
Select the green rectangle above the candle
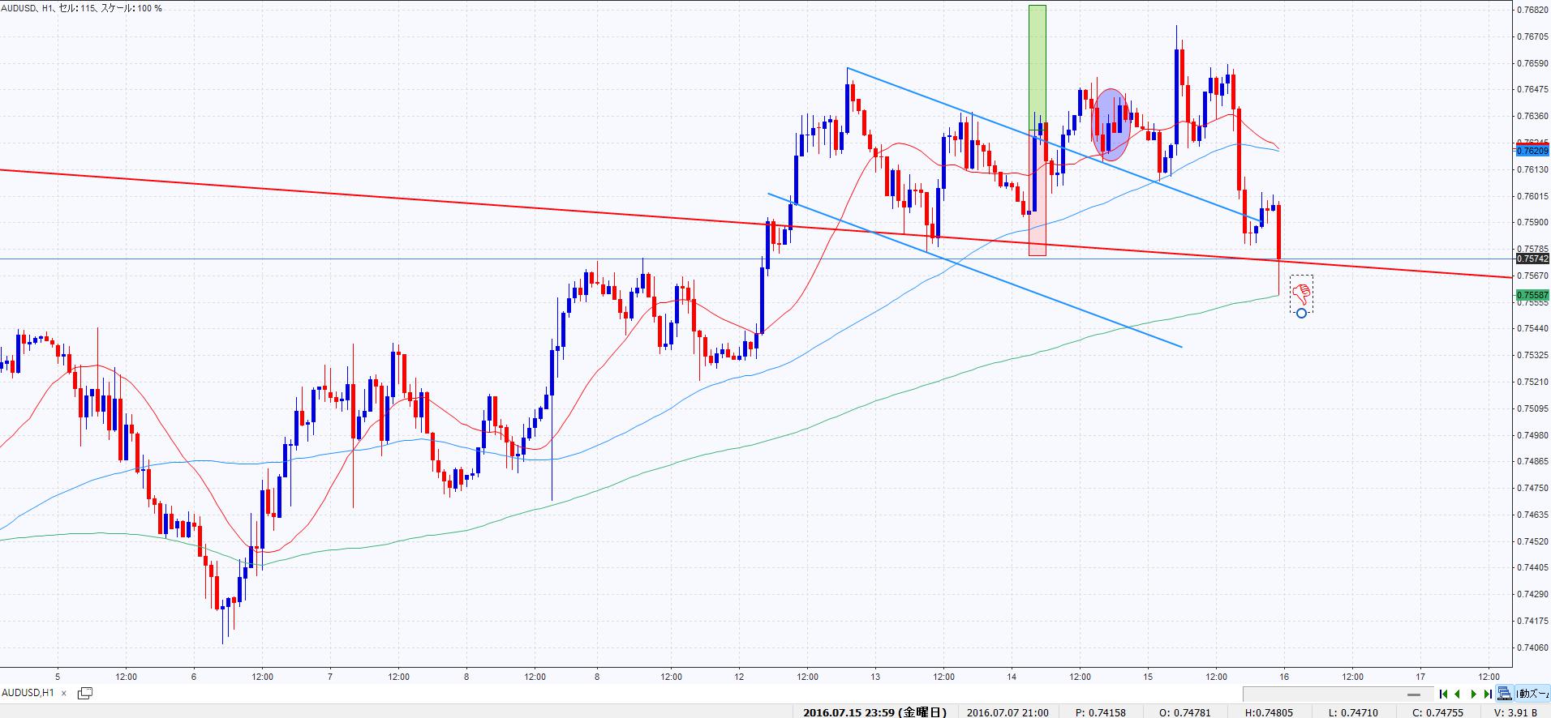[x=1038, y=65]
